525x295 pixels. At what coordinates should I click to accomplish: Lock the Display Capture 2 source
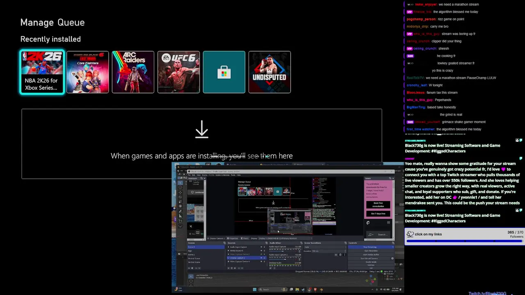point(264,258)
